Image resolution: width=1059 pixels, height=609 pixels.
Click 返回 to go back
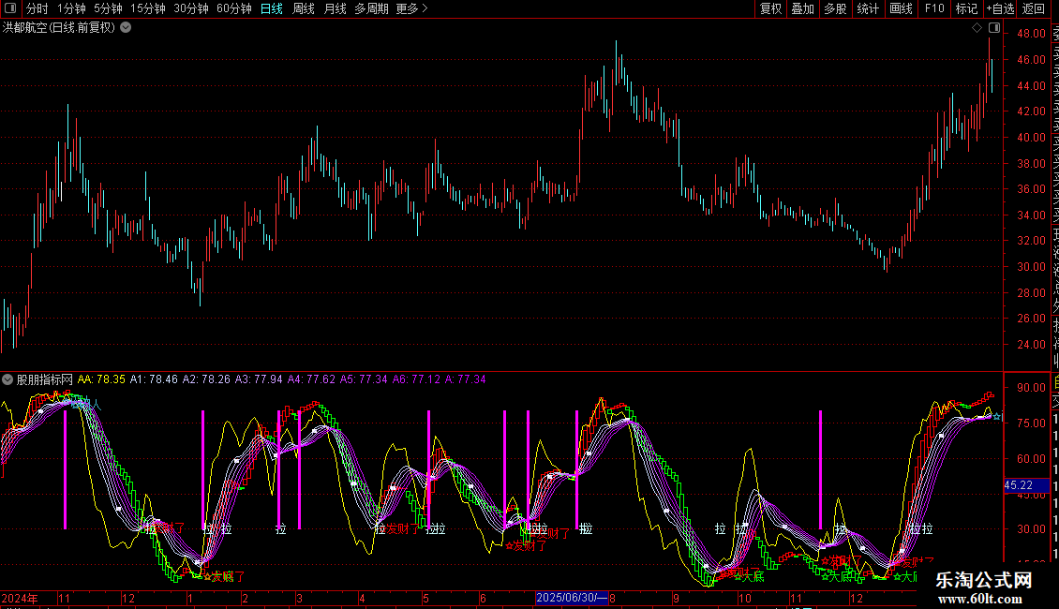[x=1034, y=8]
